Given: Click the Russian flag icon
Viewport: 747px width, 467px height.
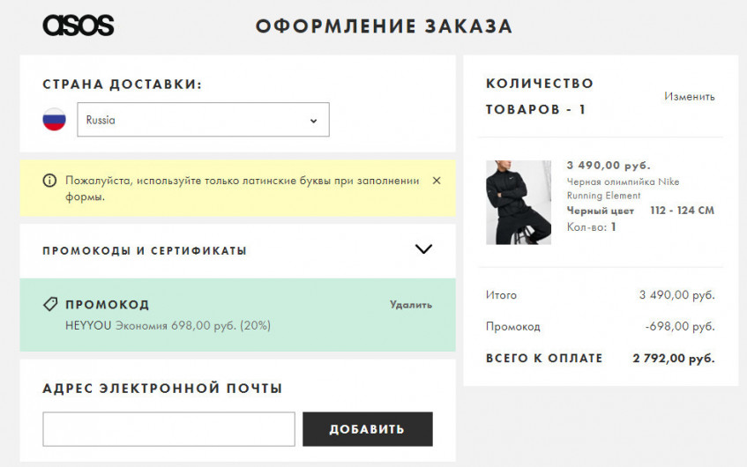Looking at the screenshot, I should tap(55, 120).
